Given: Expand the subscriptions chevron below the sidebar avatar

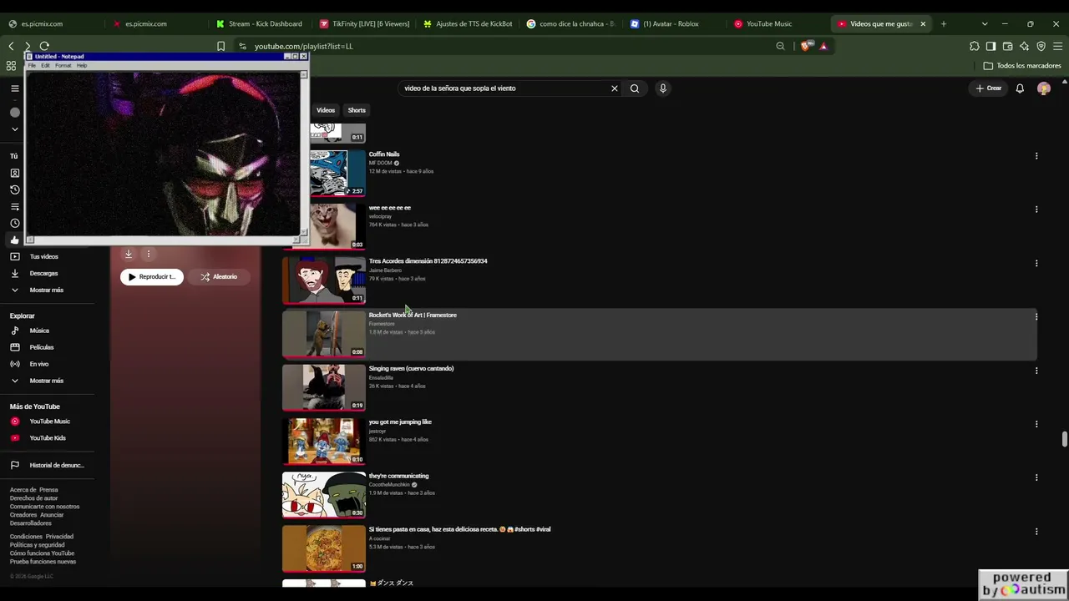Looking at the screenshot, I should [14, 129].
